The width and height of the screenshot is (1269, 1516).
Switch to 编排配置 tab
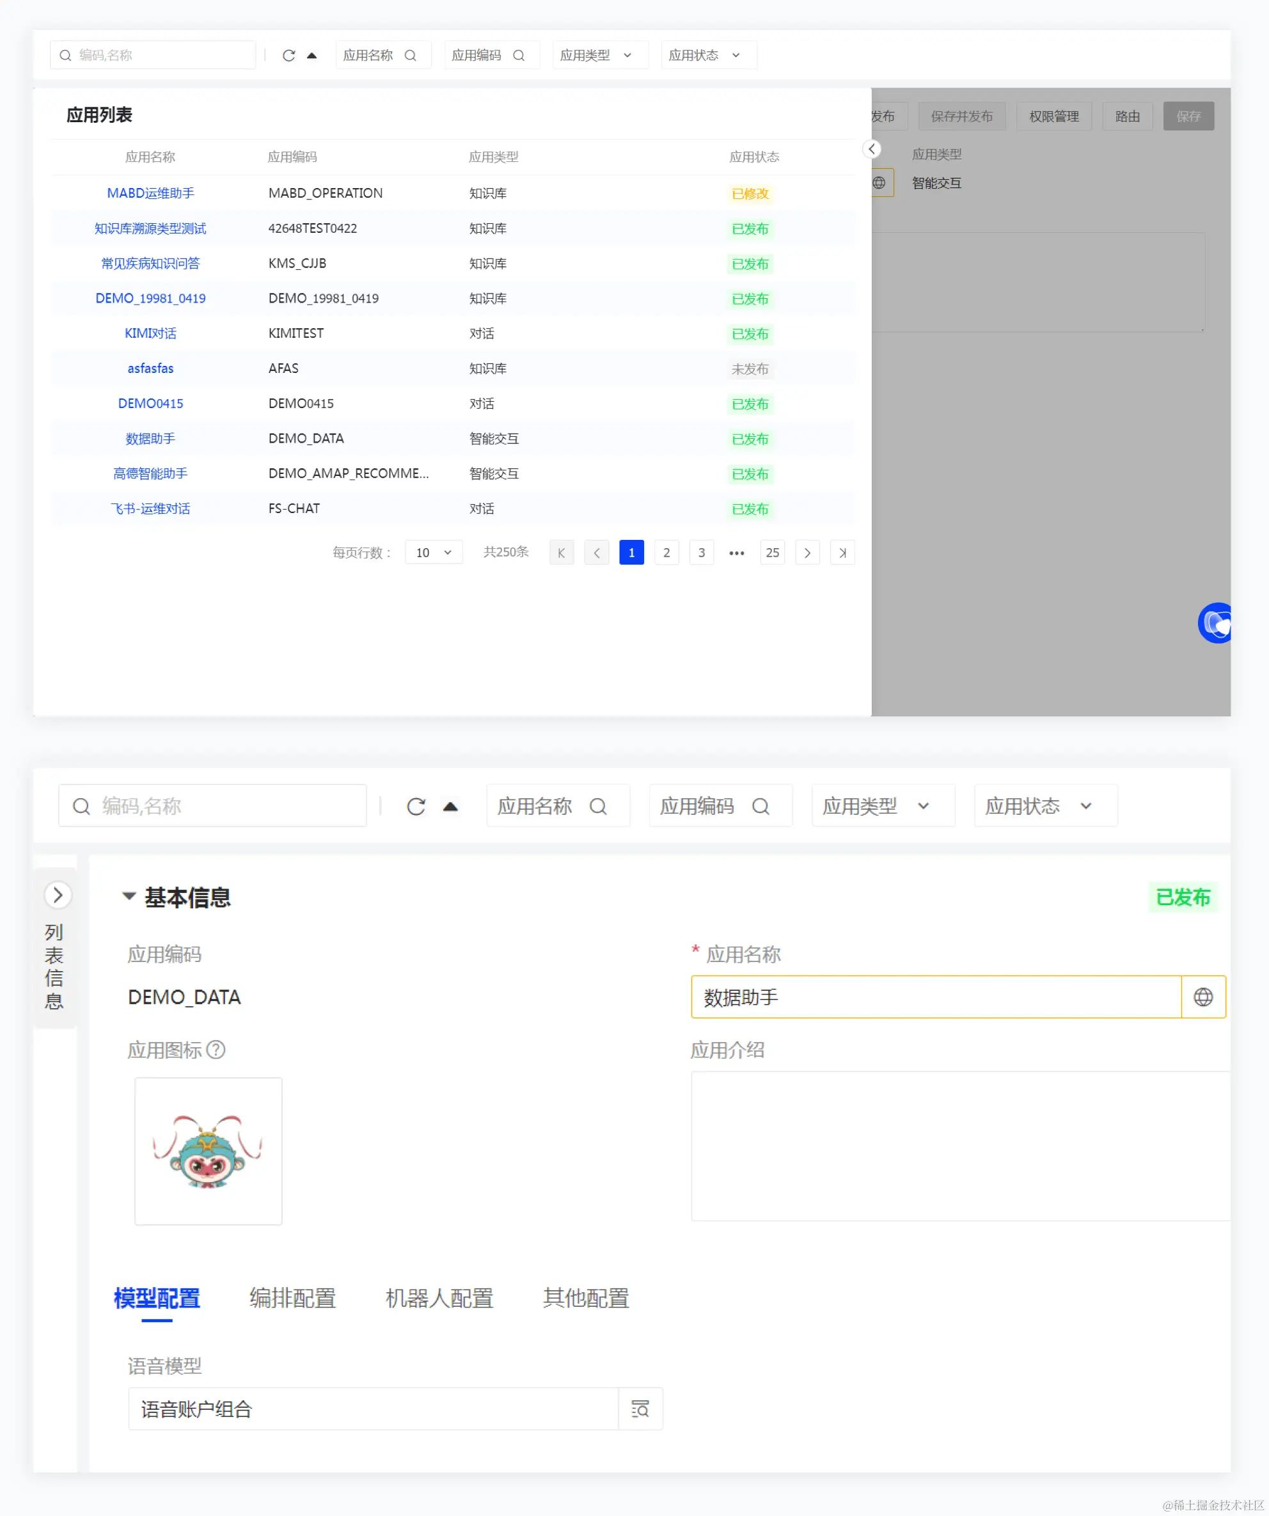[292, 1298]
